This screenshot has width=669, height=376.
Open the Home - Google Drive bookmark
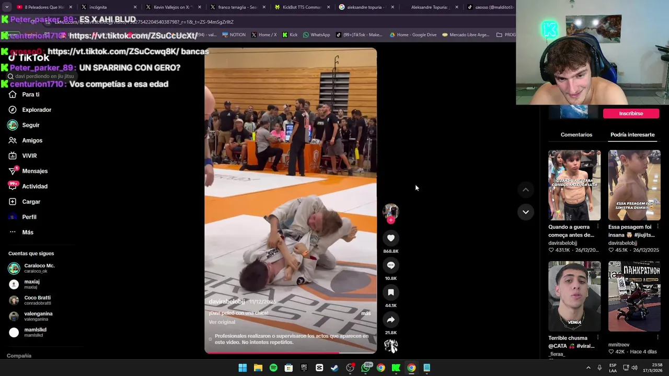[x=413, y=35]
